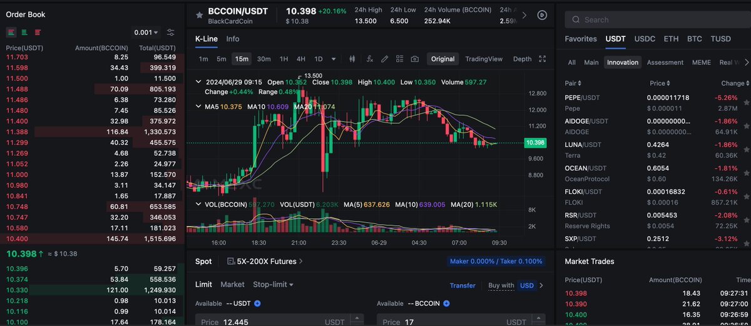Select the Limit order type
Screen dimensions: 751x326
coord(203,285)
